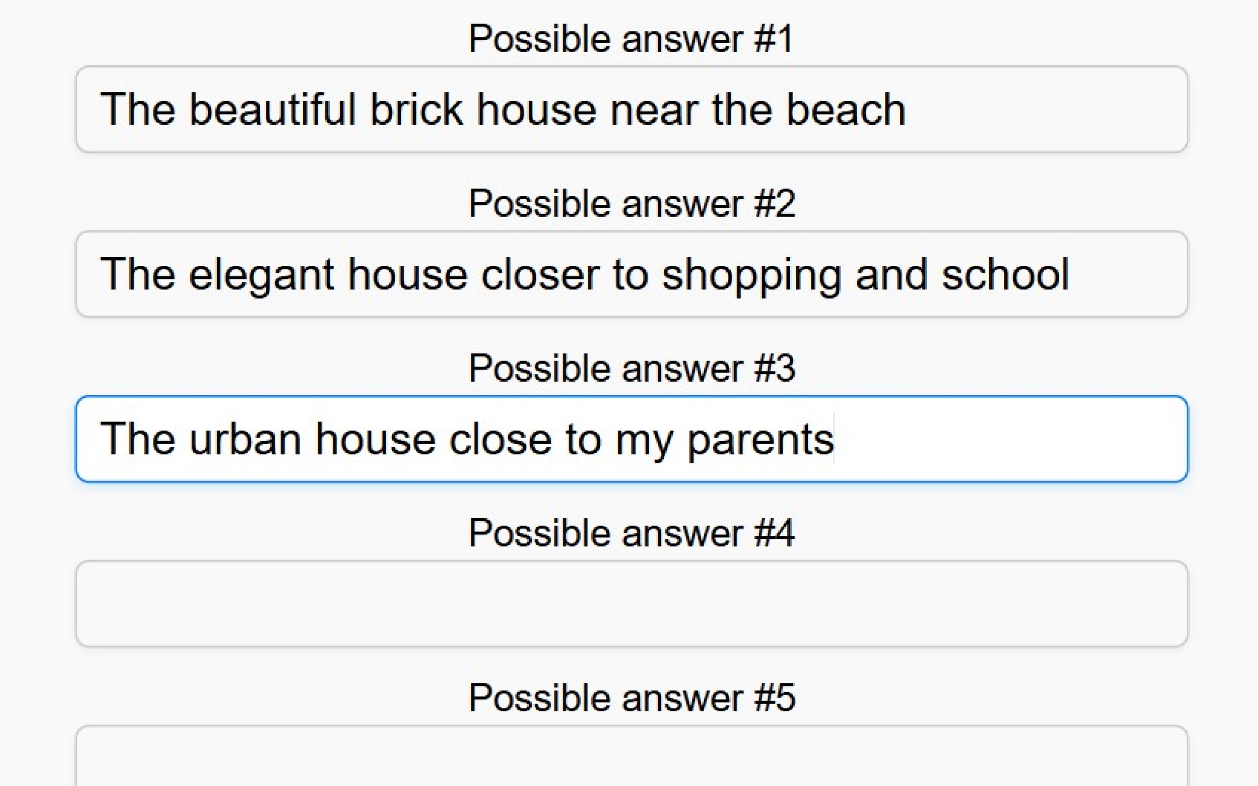Click the word "closer" in answer #2
Image resolution: width=1258 pixels, height=786 pixels.
pos(540,274)
